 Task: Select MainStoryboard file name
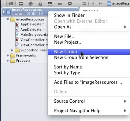(x=34, y=35)
